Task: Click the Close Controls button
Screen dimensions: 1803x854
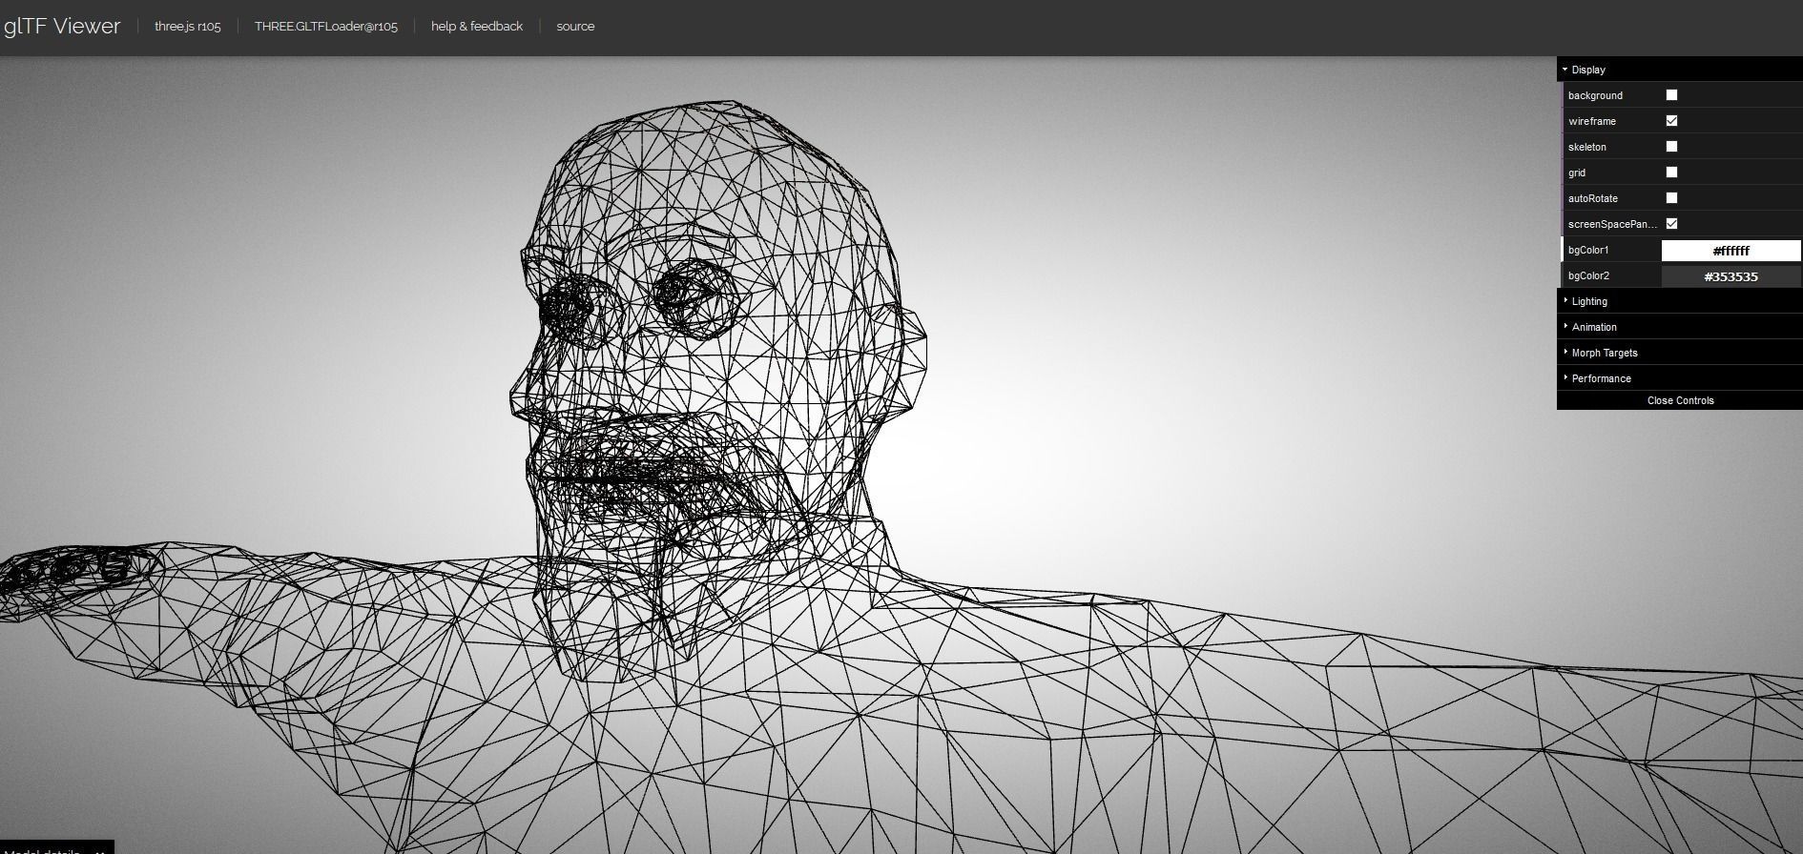Action: (1680, 400)
